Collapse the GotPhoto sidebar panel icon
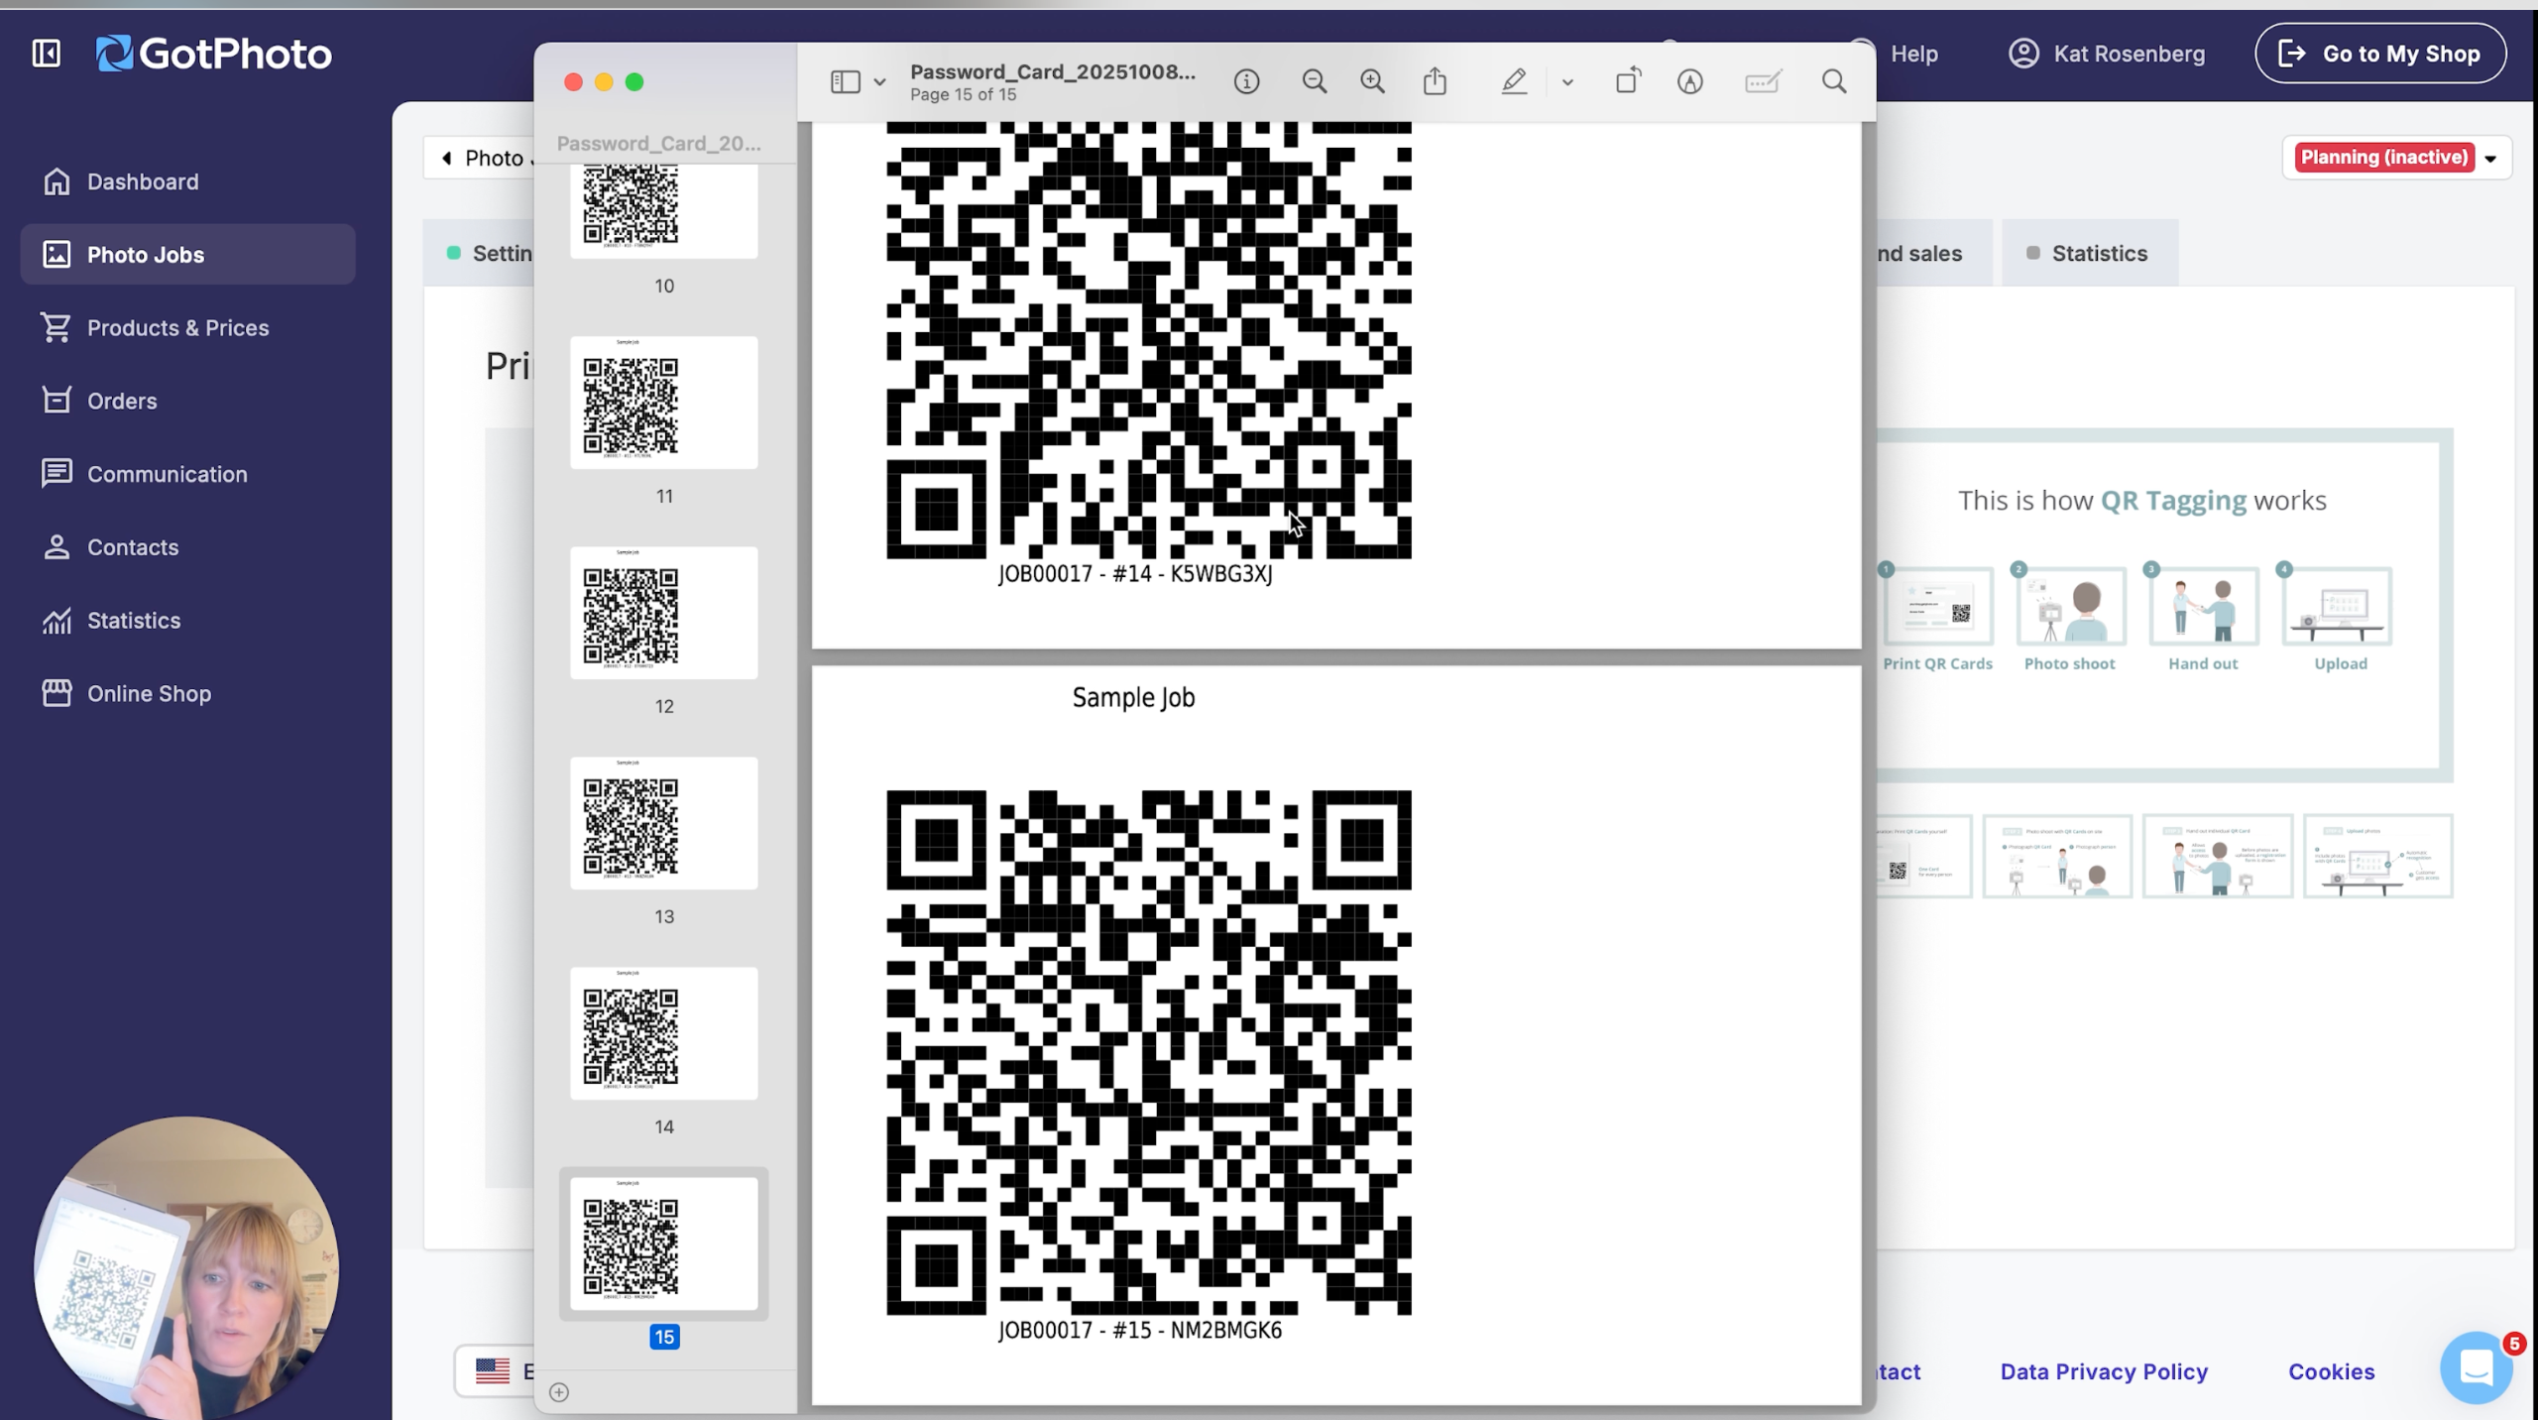Image resolution: width=2538 pixels, height=1420 pixels. click(x=46, y=54)
